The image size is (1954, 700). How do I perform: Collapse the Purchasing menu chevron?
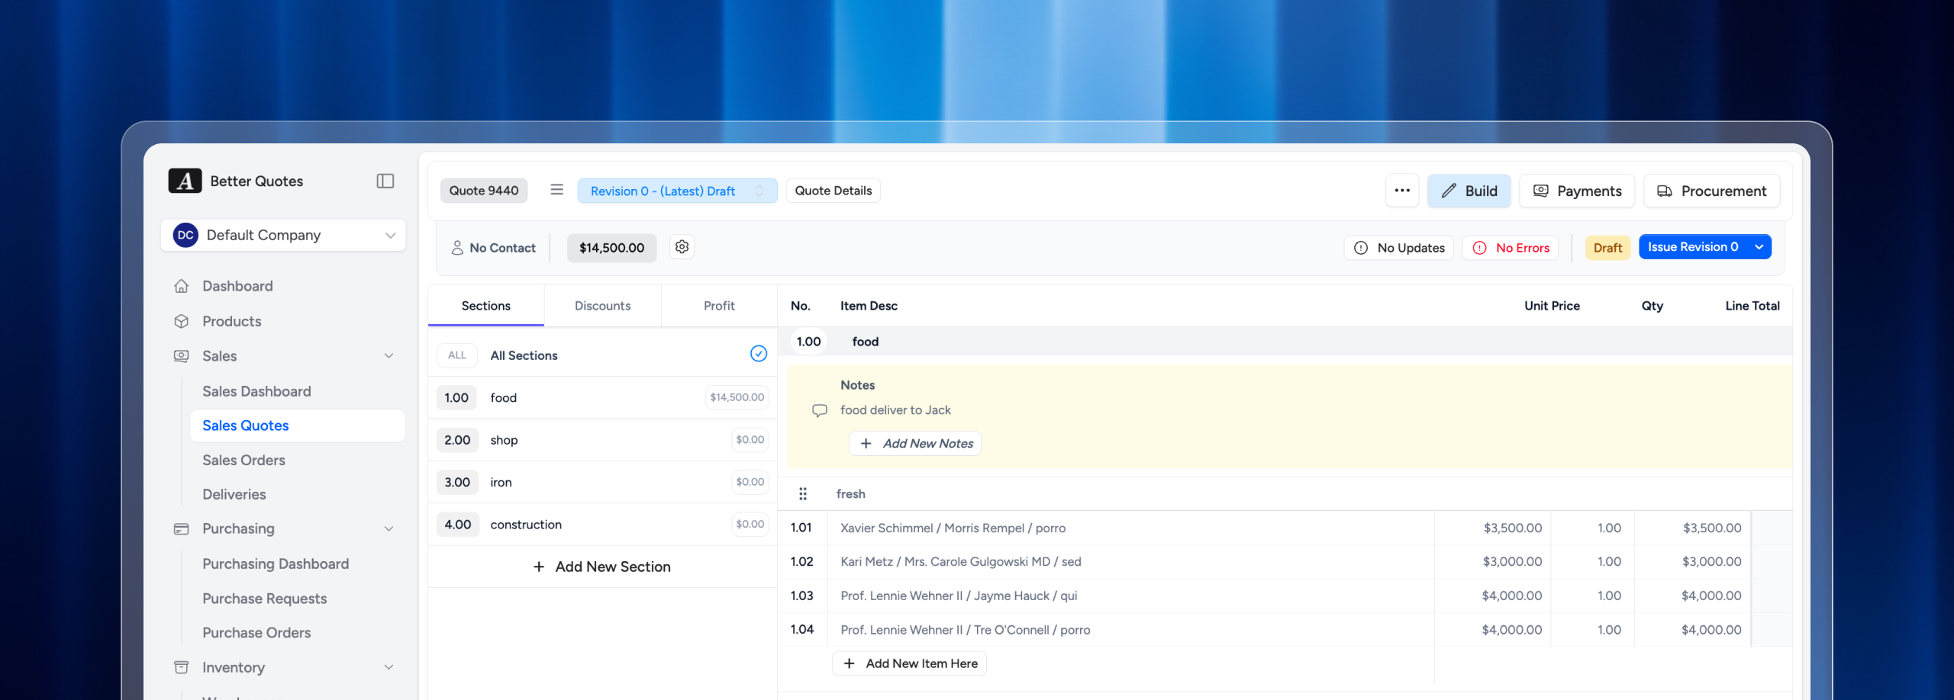tap(389, 528)
